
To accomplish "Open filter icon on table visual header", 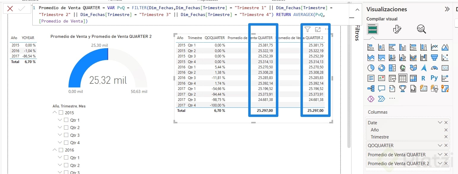I will (x=308, y=29).
